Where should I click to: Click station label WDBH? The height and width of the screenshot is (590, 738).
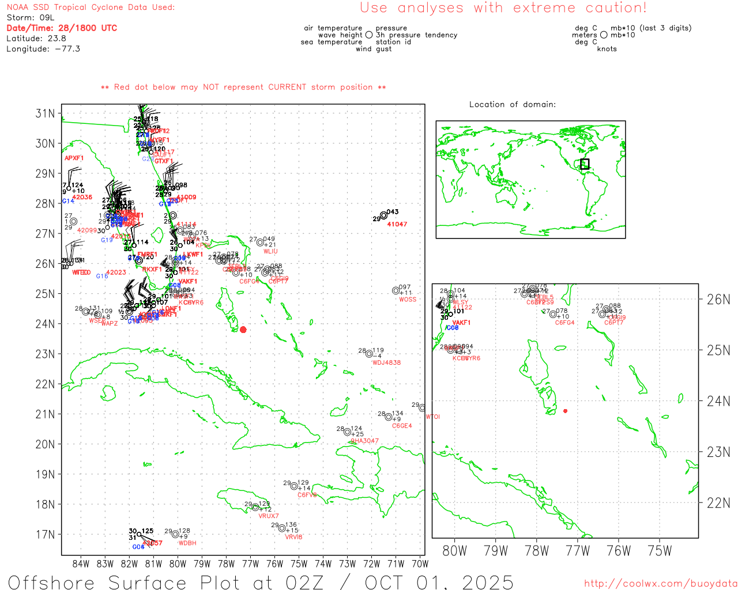[x=187, y=543]
